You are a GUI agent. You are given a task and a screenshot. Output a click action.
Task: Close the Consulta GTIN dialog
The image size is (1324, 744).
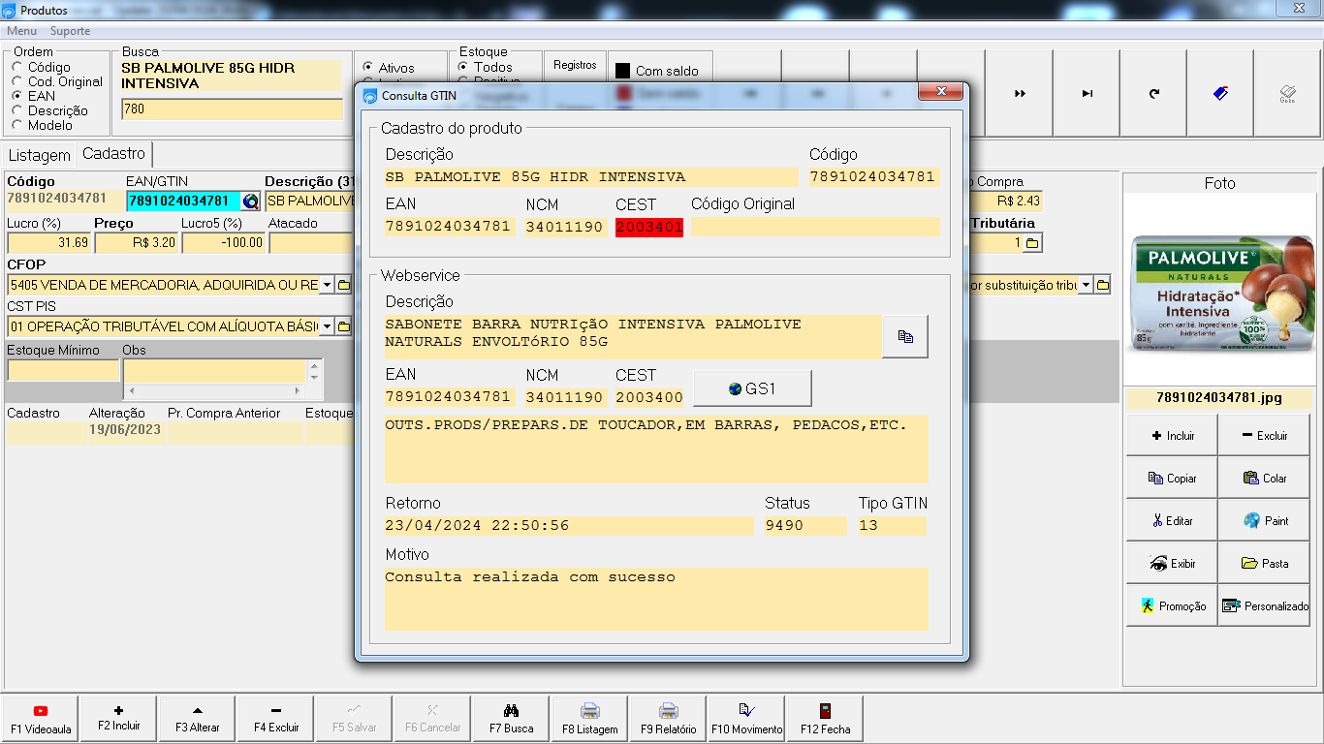pyautogui.click(x=940, y=92)
